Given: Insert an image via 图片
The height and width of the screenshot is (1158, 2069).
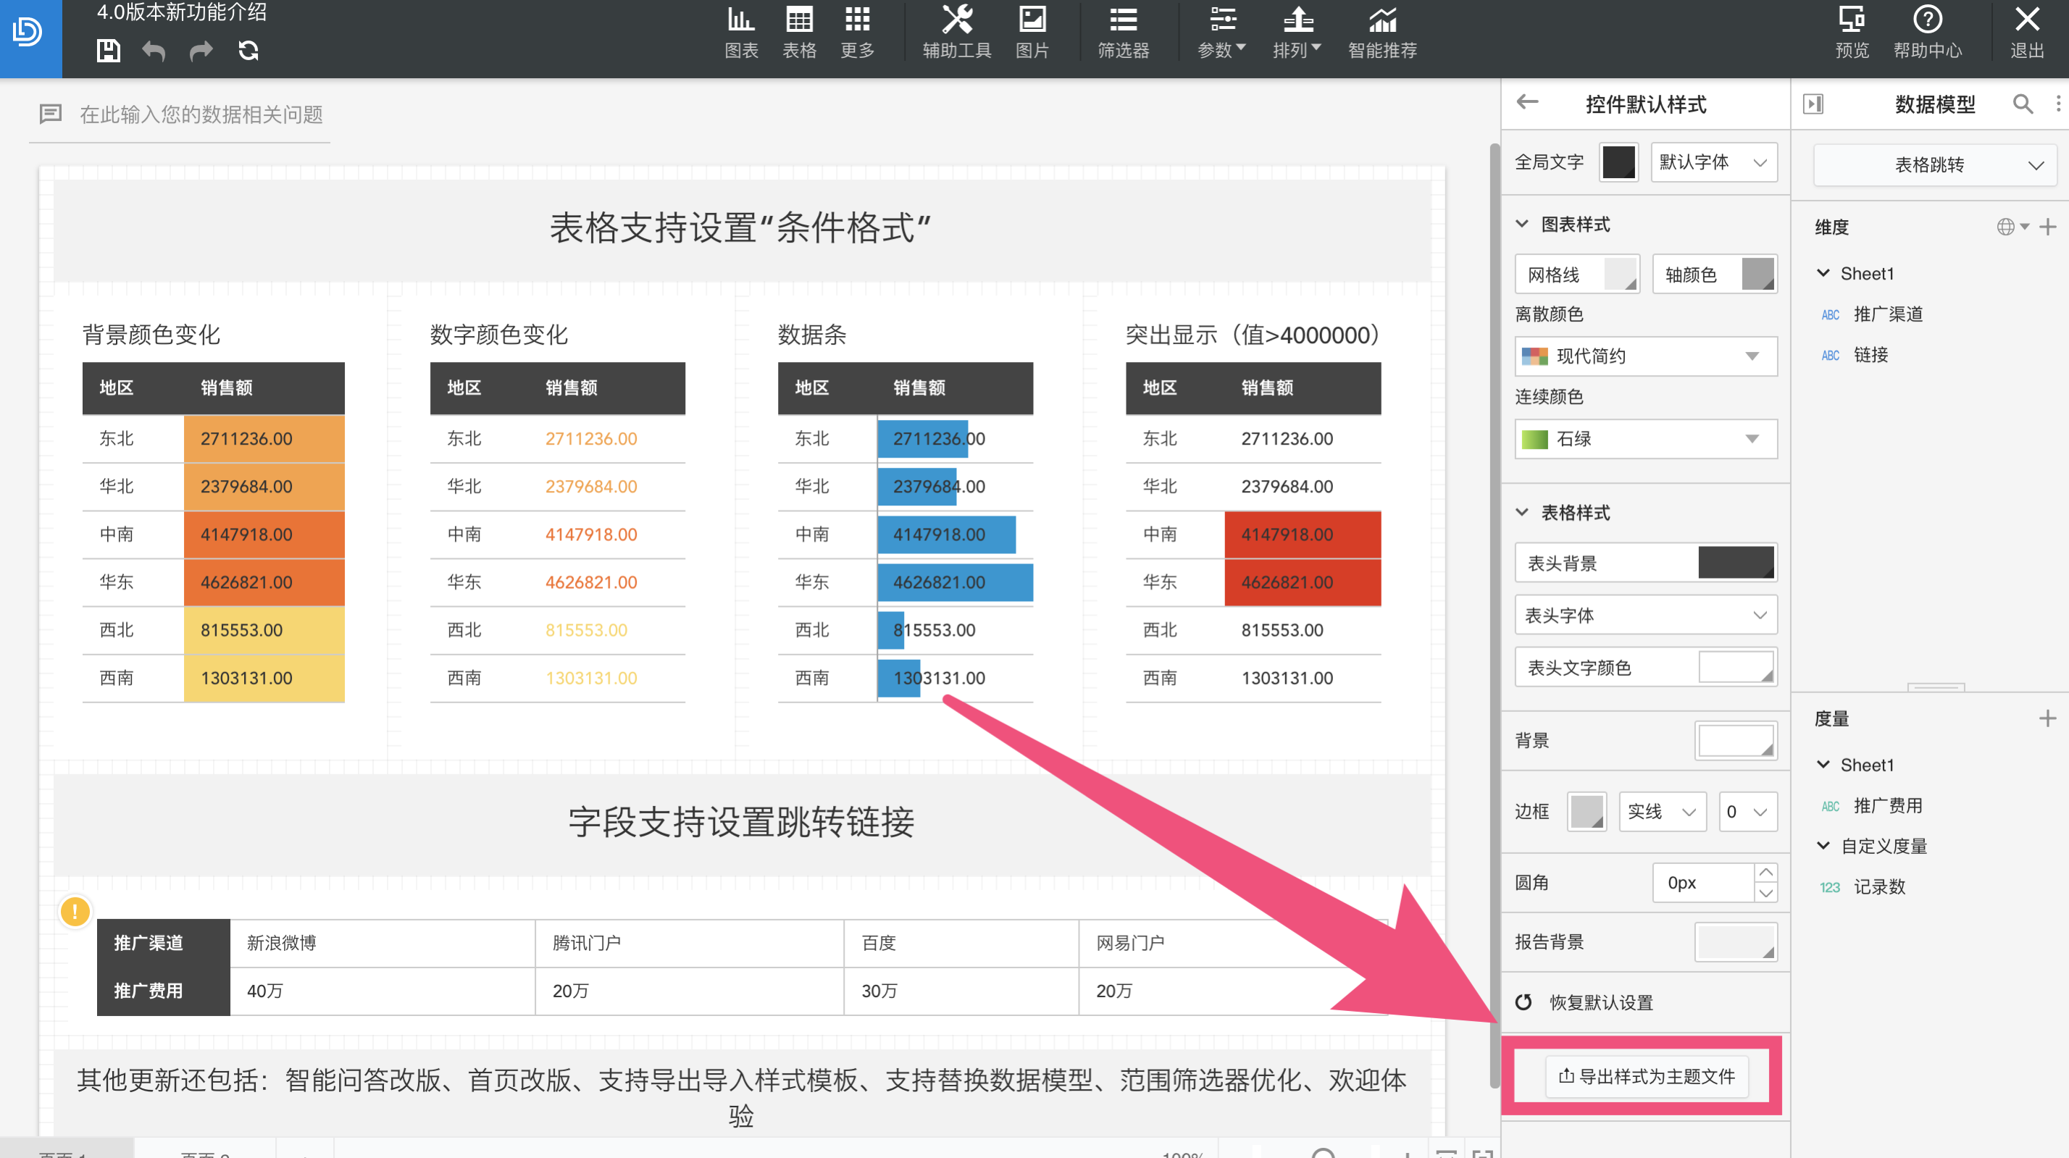Looking at the screenshot, I should pyautogui.click(x=1032, y=32).
